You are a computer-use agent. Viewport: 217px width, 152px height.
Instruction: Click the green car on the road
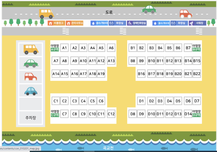click(149, 9)
